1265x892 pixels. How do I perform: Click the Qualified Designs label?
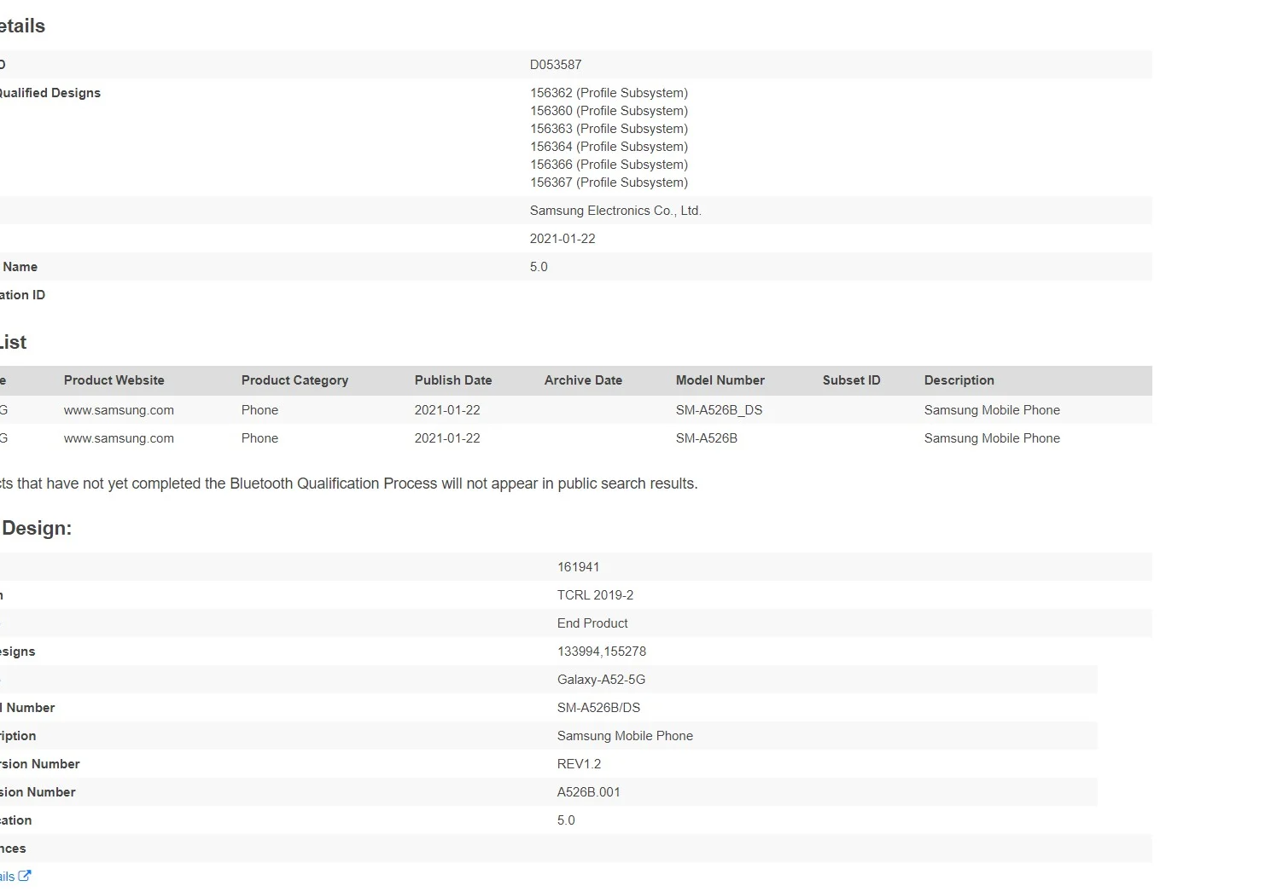click(x=50, y=93)
